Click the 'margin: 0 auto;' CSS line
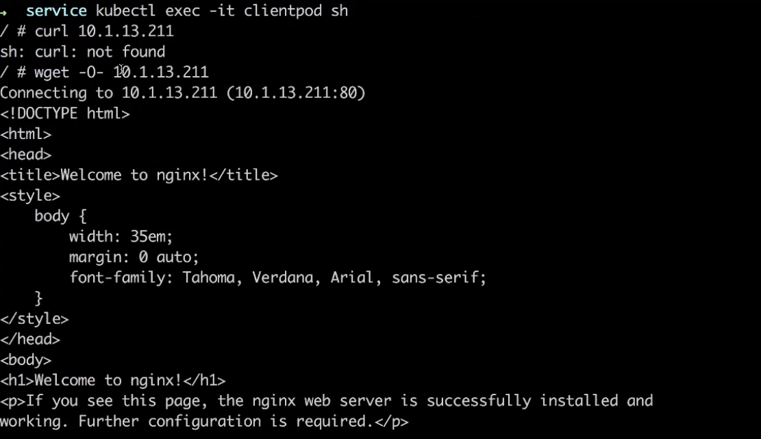This screenshot has height=439, width=761. click(134, 257)
